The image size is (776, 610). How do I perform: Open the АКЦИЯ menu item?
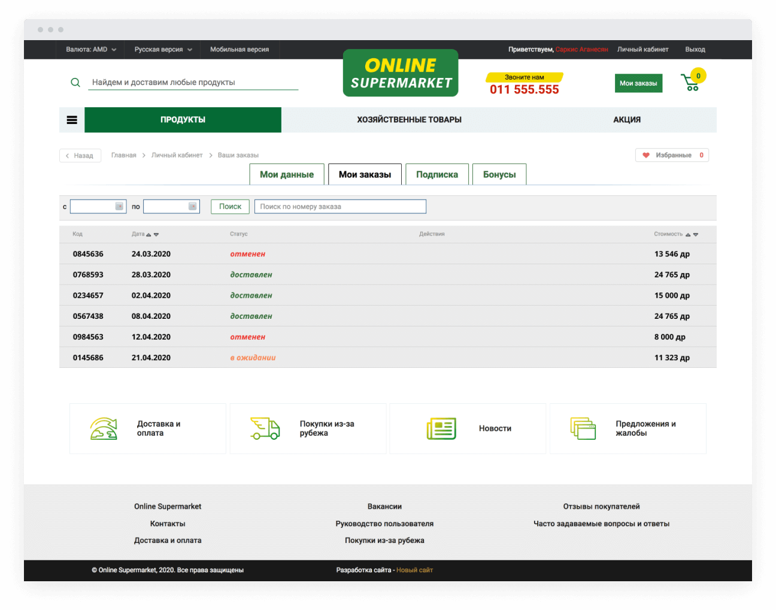[627, 120]
